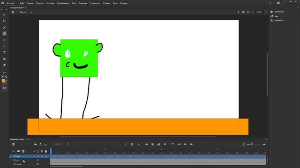The image size is (300, 168).
Task: Open the Справка menu
Action: click(x=124, y=3)
